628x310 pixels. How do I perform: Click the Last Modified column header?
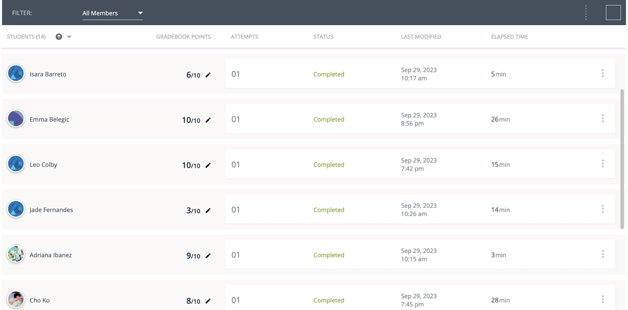point(421,37)
